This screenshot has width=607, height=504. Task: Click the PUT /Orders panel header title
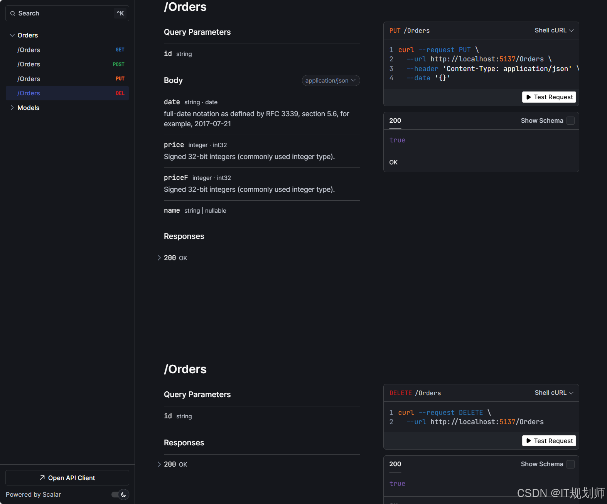[x=410, y=30]
